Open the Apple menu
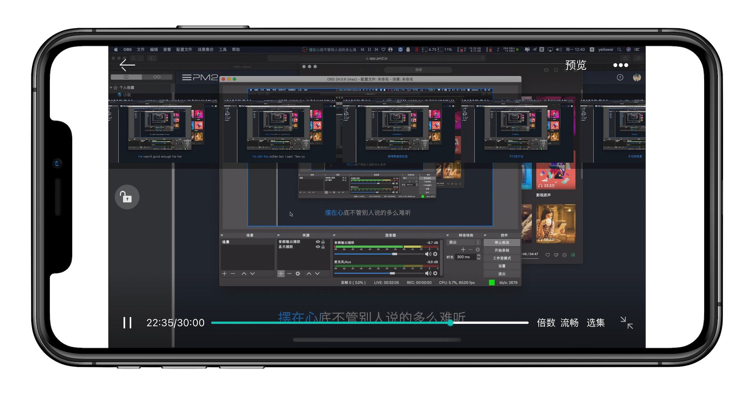The width and height of the screenshot is (754, 394). coord(116,49)
